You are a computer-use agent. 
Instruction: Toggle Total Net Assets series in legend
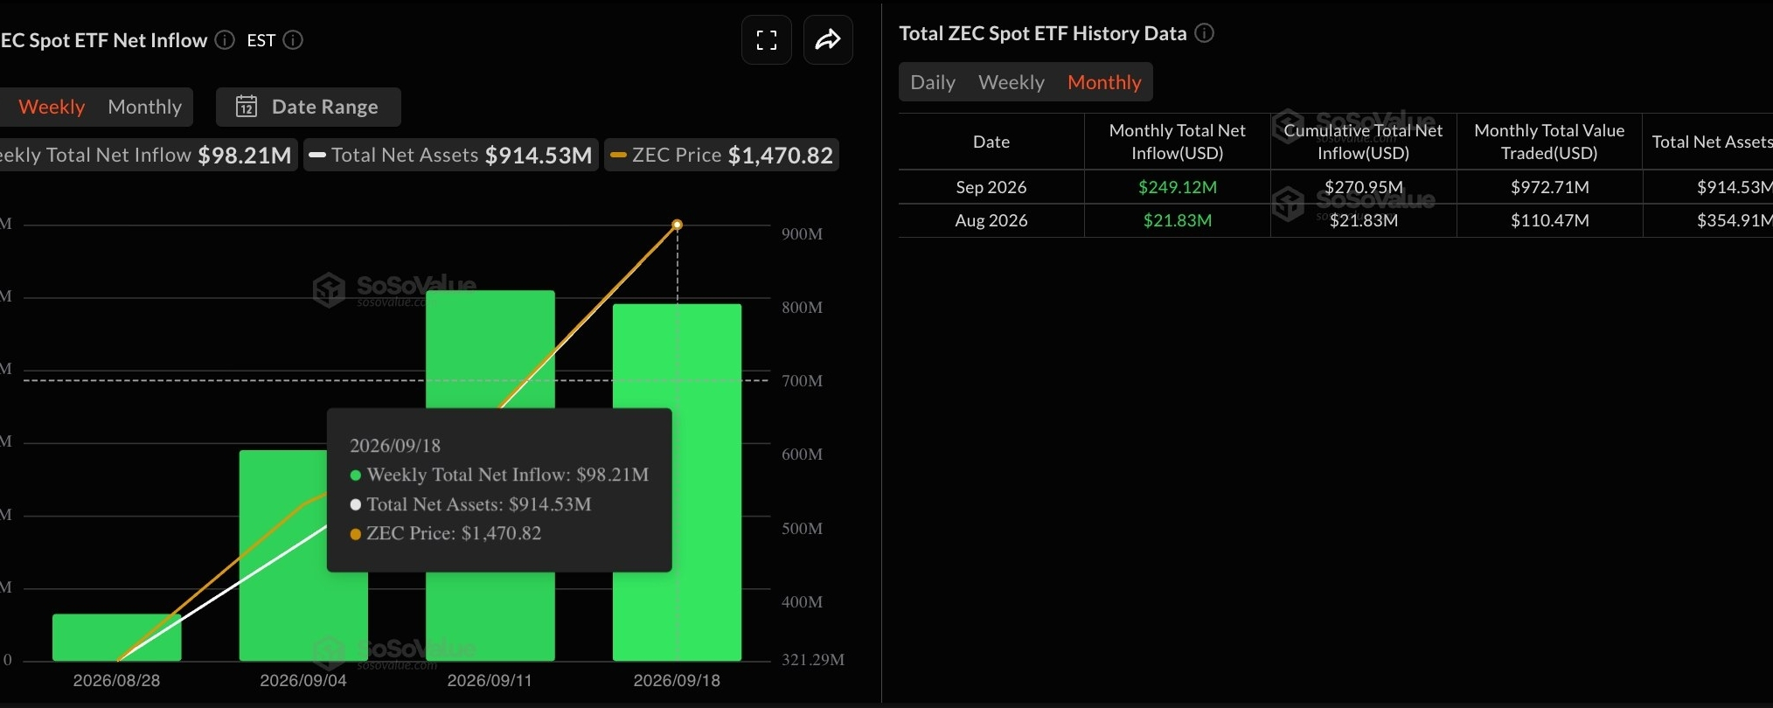click(x=451, y=155)
